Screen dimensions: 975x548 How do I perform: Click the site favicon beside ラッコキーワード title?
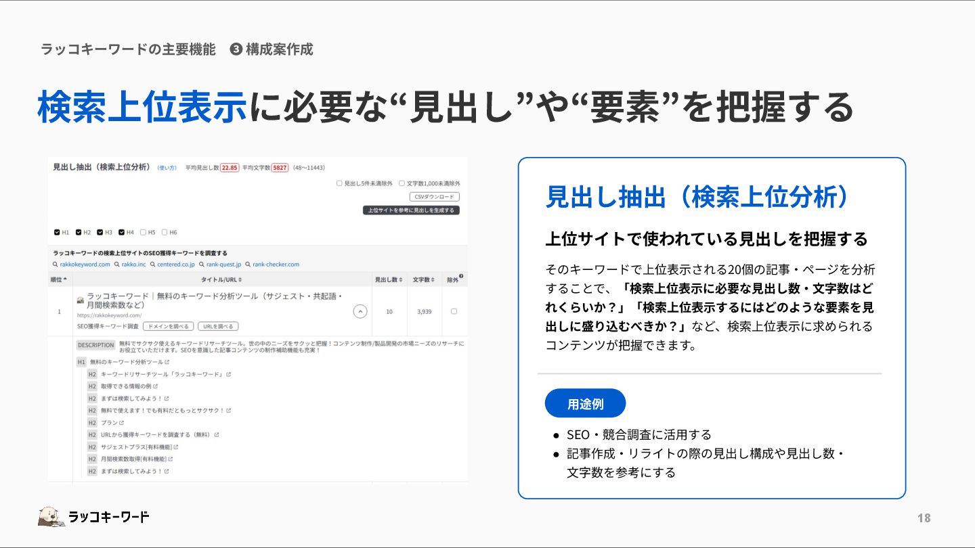81,300
